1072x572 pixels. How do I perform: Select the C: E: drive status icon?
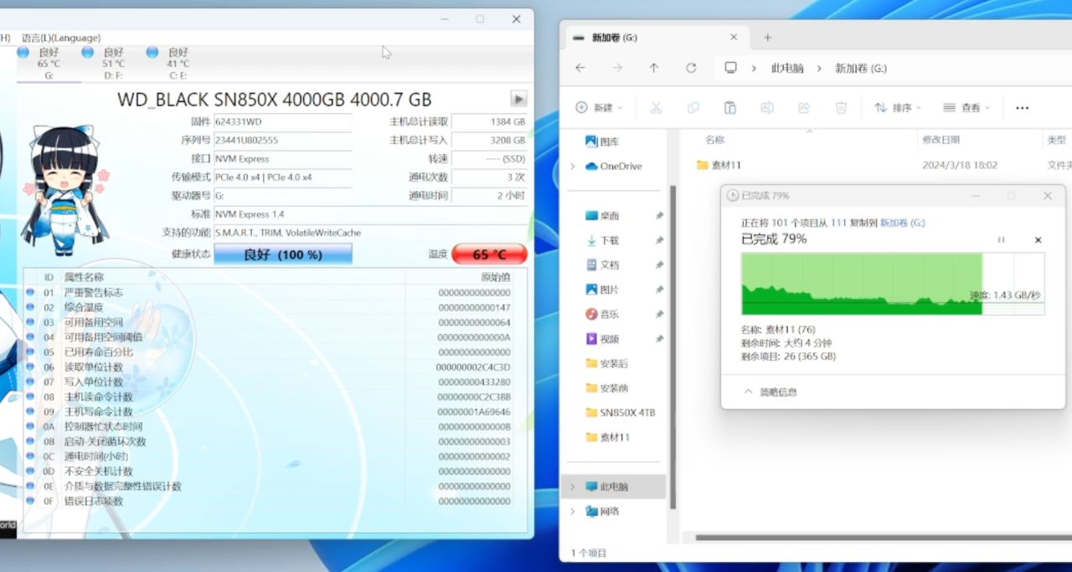(x=152, y=52)
